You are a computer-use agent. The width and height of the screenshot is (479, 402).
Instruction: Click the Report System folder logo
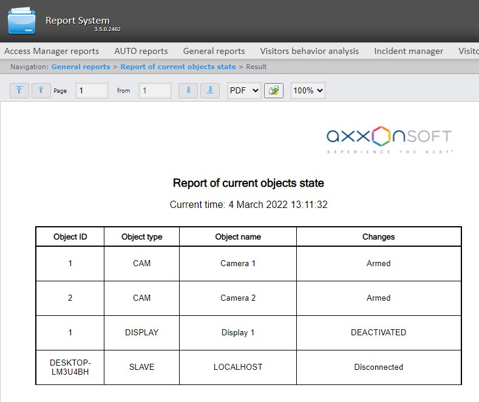pyautogui.click(x=22, y=21)
